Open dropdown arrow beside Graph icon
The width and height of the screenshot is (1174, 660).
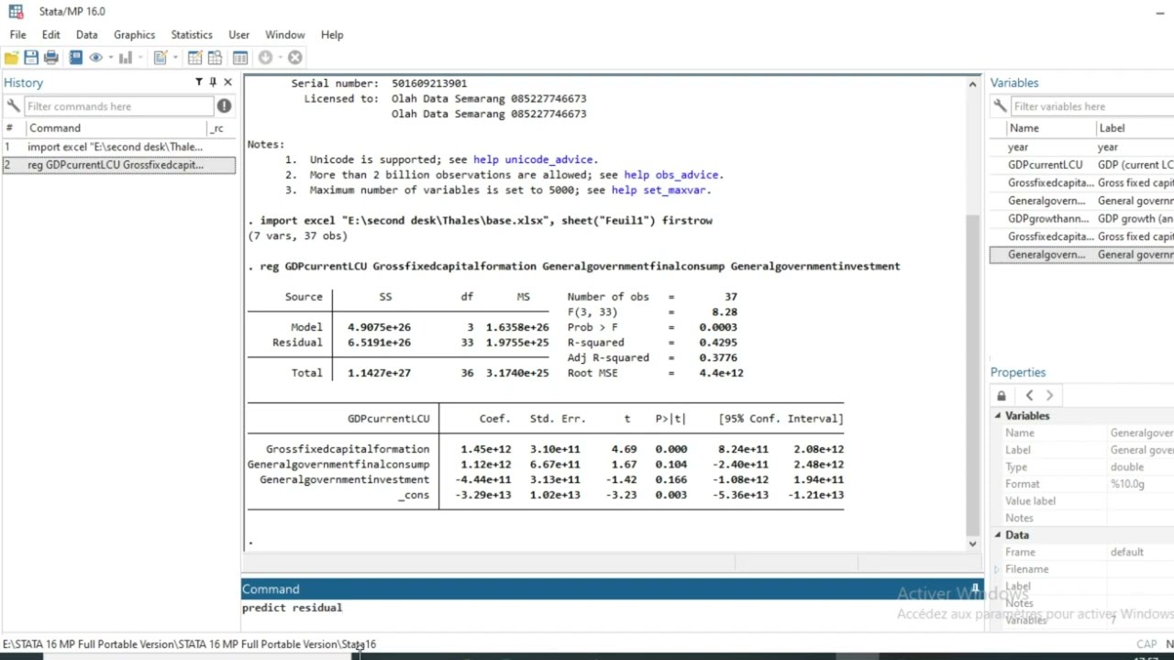pyautogui.click(x=140, y=58)
